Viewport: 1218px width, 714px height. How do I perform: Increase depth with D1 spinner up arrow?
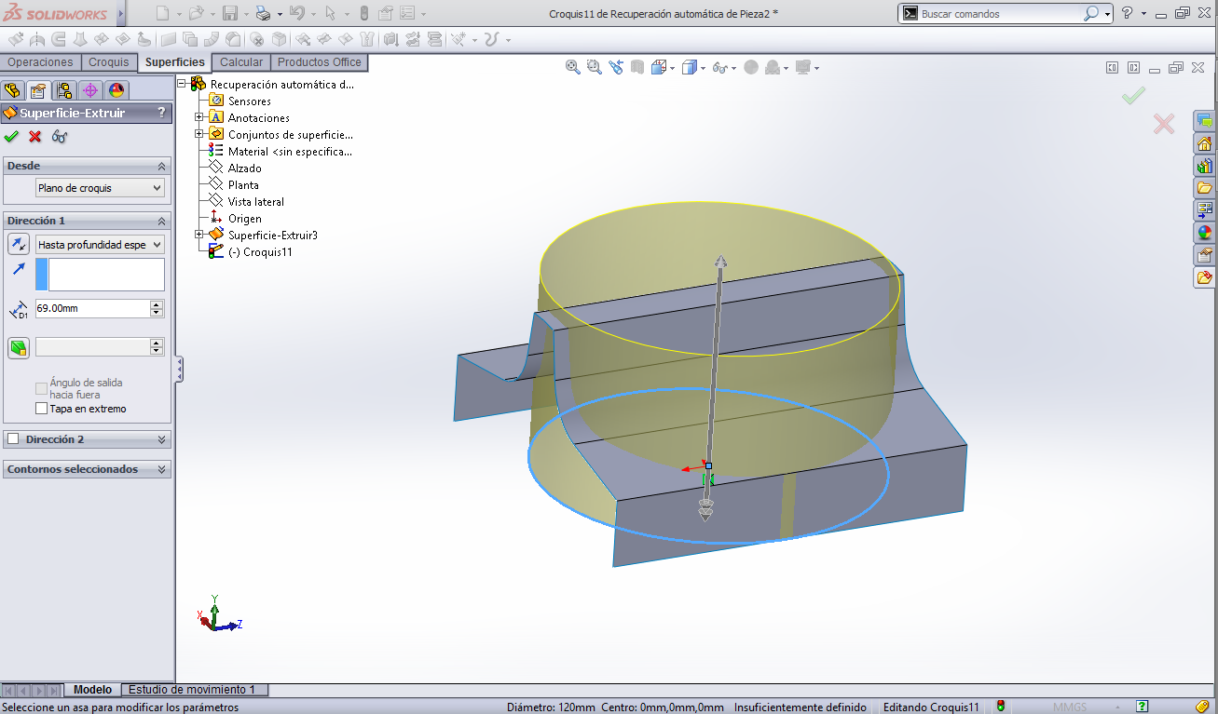pyautogui.click(x=157, y=304)
